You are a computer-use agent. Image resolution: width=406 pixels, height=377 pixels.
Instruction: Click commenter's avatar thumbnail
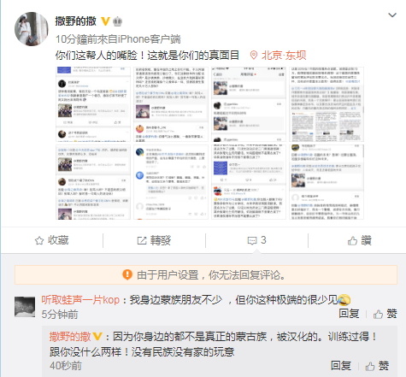pos(25,307)
